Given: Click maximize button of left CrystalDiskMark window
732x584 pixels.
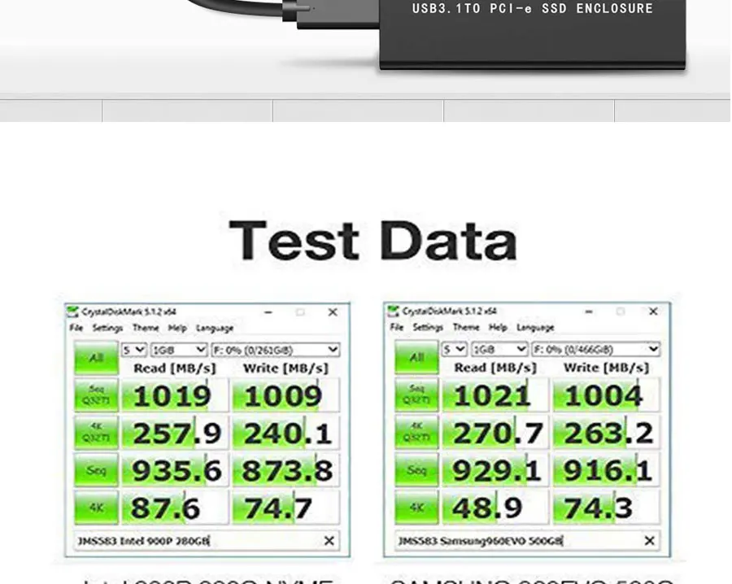Looking at the screenshot, I should 300,312.
